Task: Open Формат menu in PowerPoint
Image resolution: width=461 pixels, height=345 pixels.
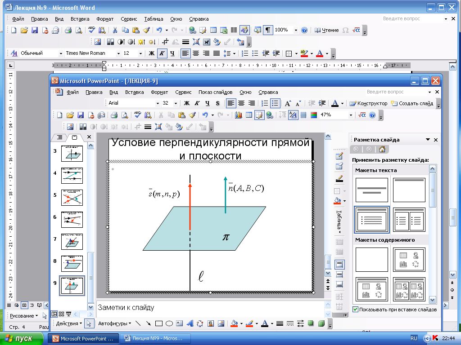Action: pyautogui.click(x=159, y=92)
